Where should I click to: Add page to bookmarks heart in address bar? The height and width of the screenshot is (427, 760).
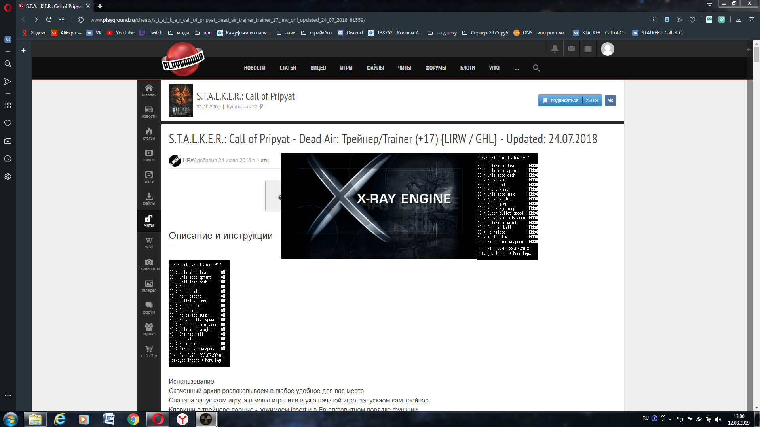click(x=692, y=20)
